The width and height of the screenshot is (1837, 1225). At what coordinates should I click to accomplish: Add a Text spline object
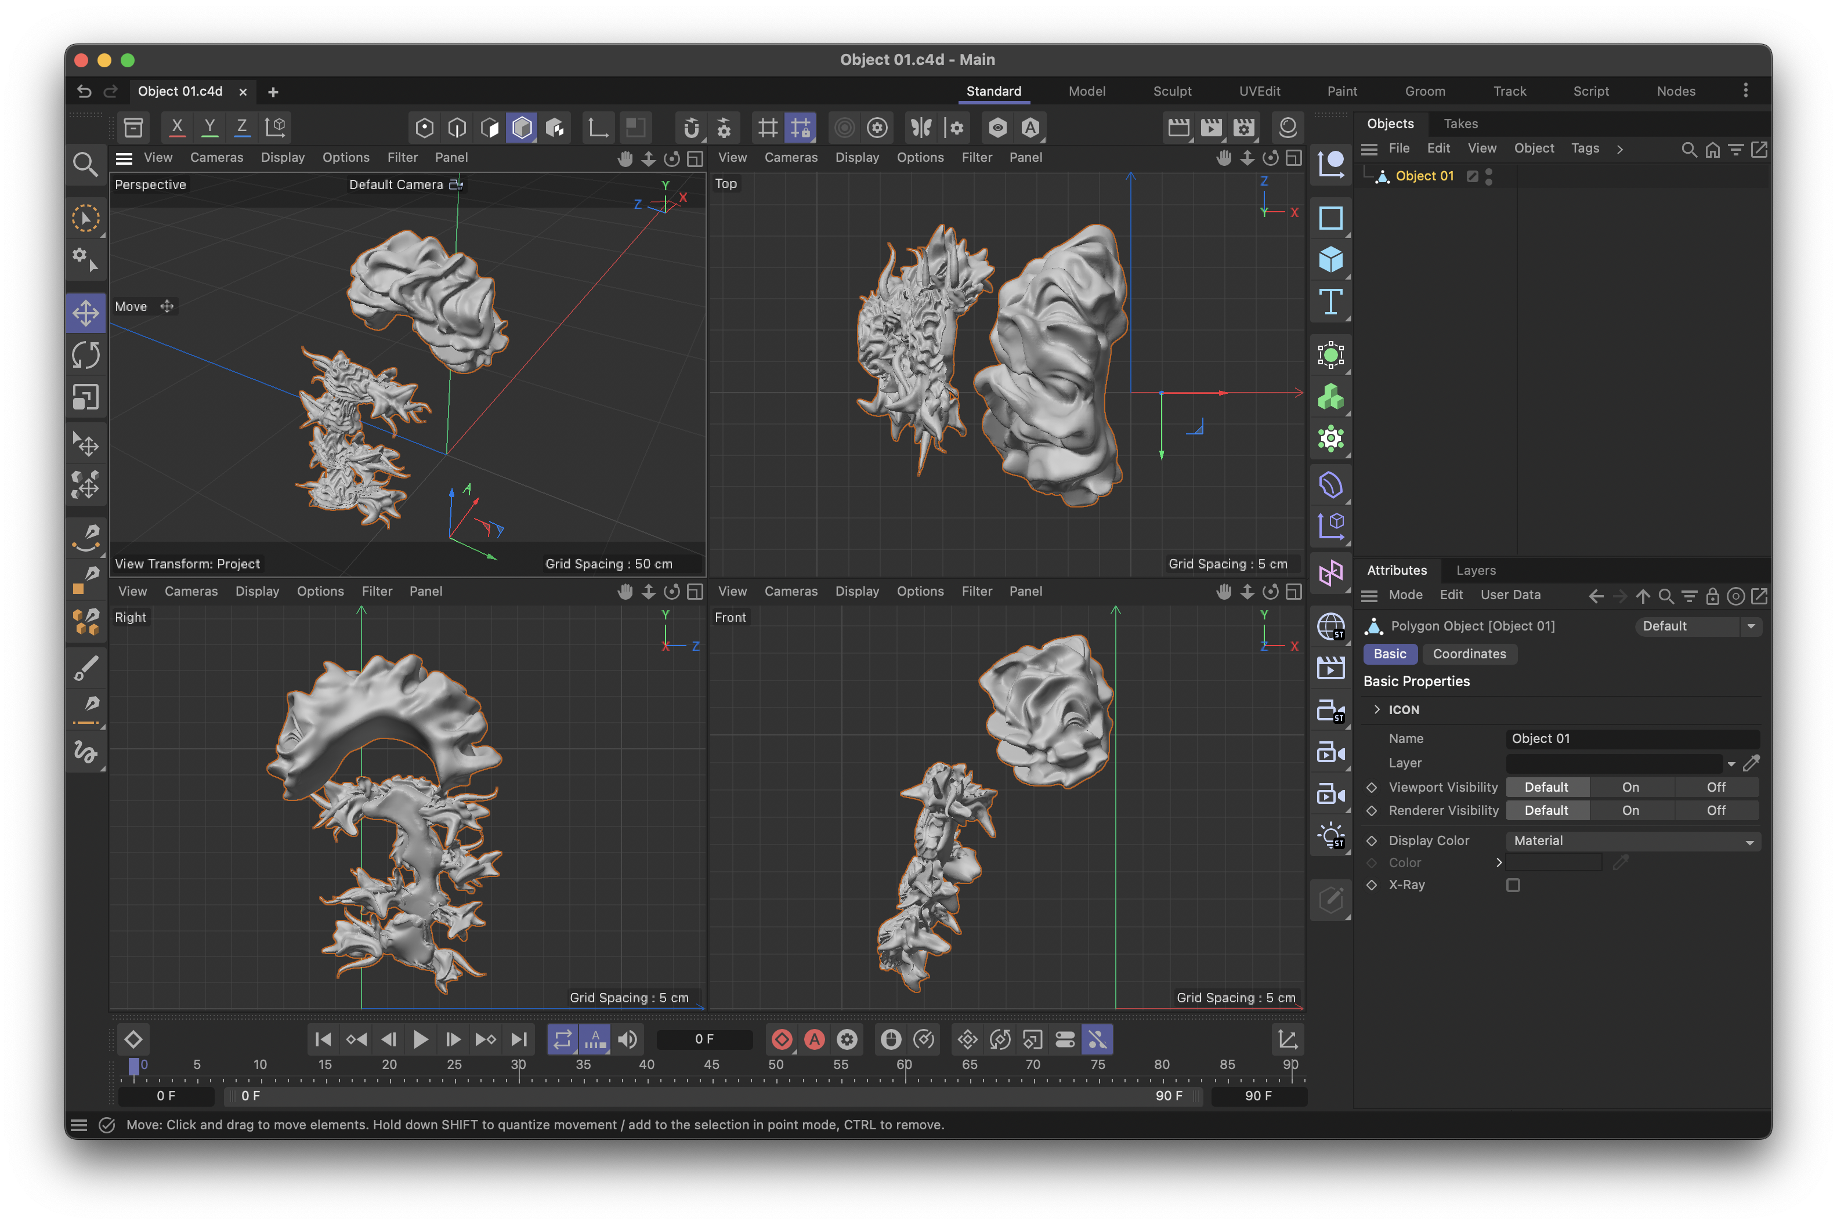[1330, 302]
